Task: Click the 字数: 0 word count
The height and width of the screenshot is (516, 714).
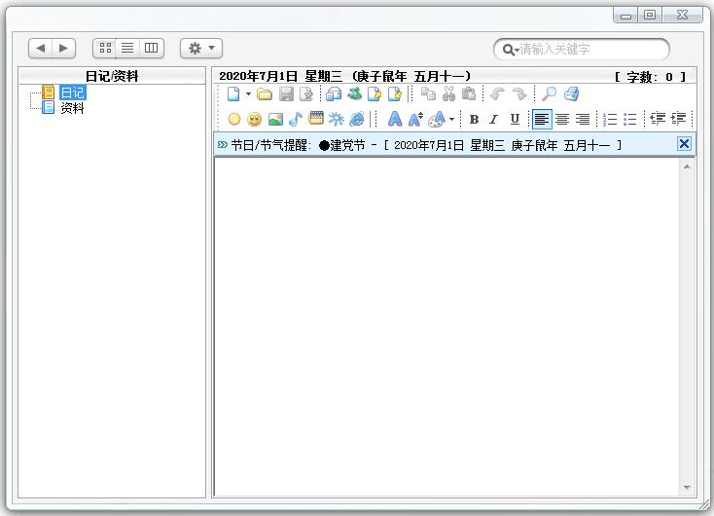Action: [x=650, y=77]
